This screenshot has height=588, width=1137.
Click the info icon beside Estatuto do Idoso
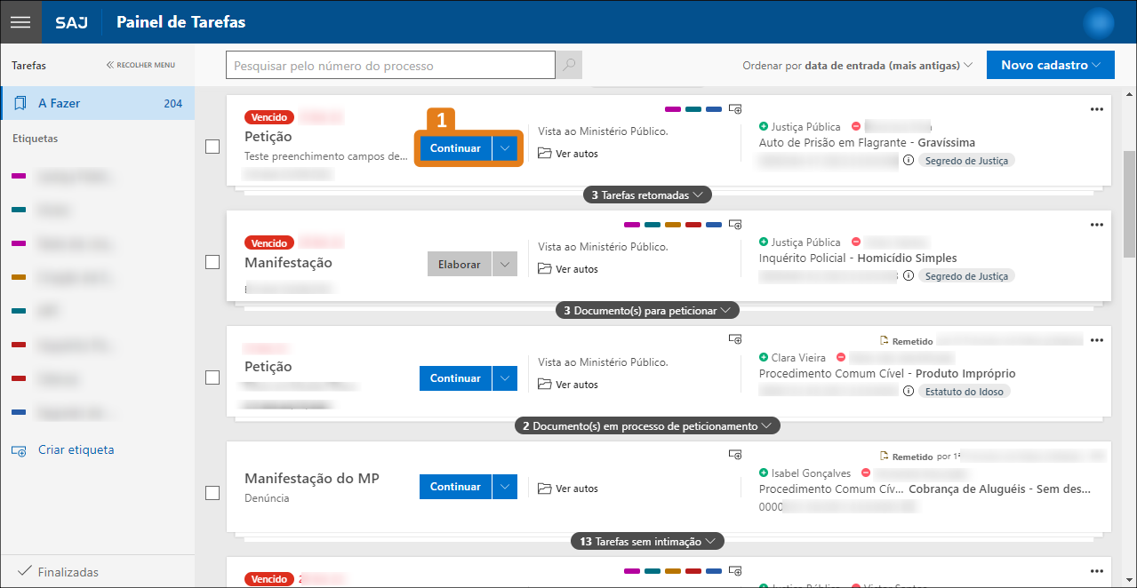tap(908, 392)
